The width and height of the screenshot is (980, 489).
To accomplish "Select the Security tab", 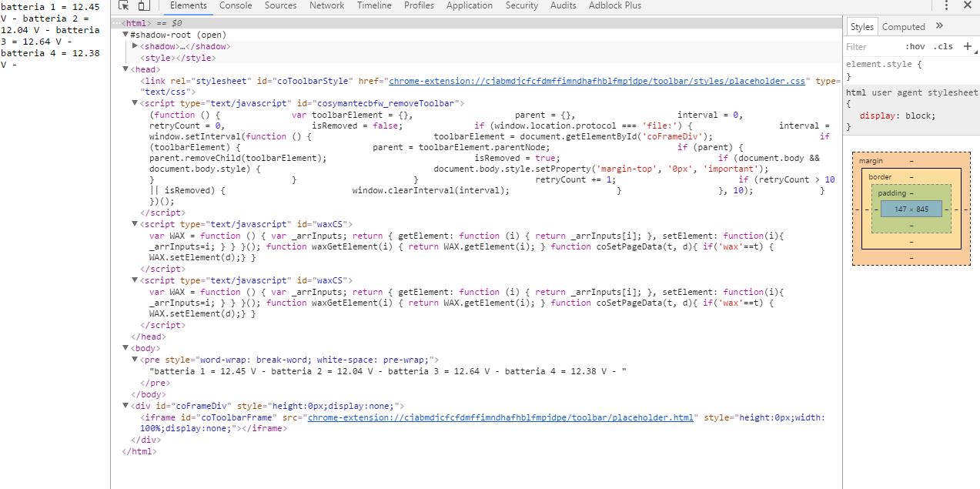I will point(522,5).
